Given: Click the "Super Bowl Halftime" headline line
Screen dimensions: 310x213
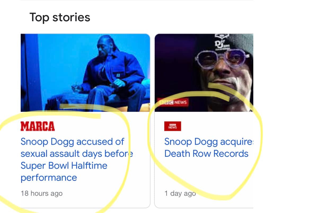Looking at the screenshot, I should click(x=64, y=166).
